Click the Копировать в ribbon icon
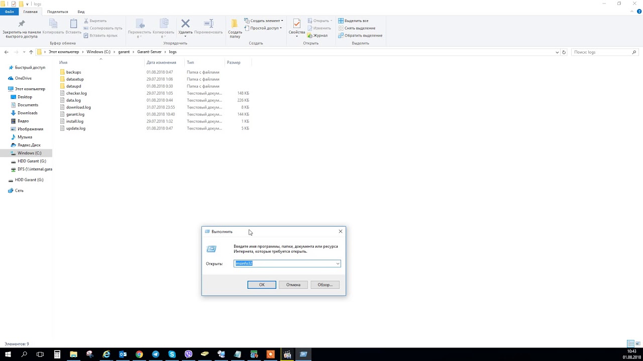This screenshot has height=361, width=643. point(164,28)
